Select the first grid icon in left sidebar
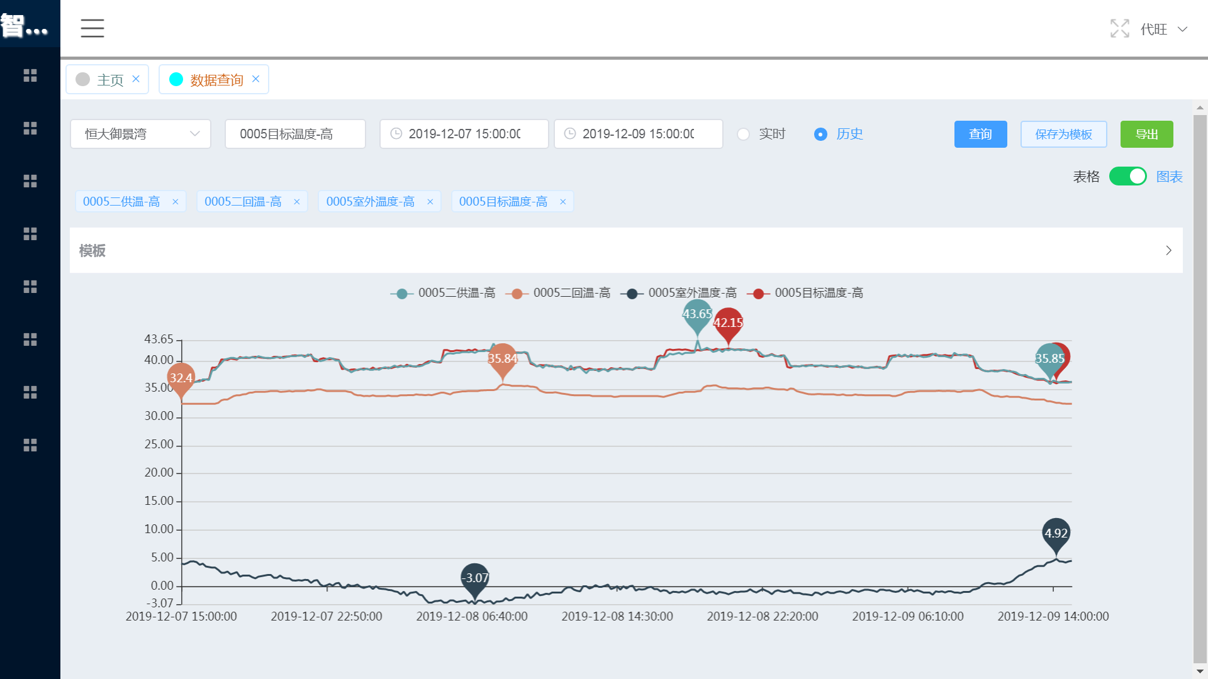The width and height of the screenshot is (1208, 679). tap(30, 75)
